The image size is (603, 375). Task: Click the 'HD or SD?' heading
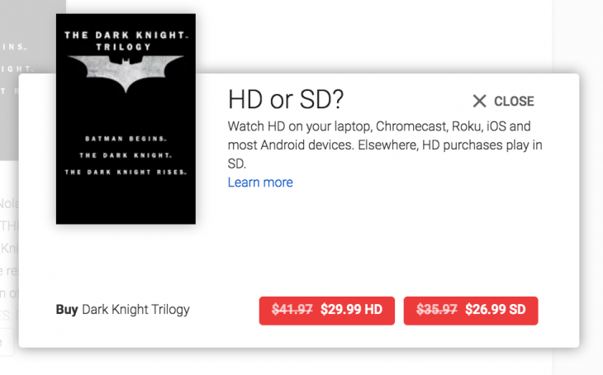pos(285,99)
